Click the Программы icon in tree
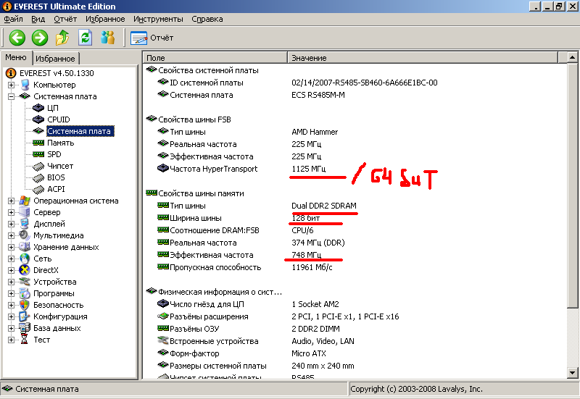Image resolution: width=580 pixels, height=399 pixels. pos(25,293)
